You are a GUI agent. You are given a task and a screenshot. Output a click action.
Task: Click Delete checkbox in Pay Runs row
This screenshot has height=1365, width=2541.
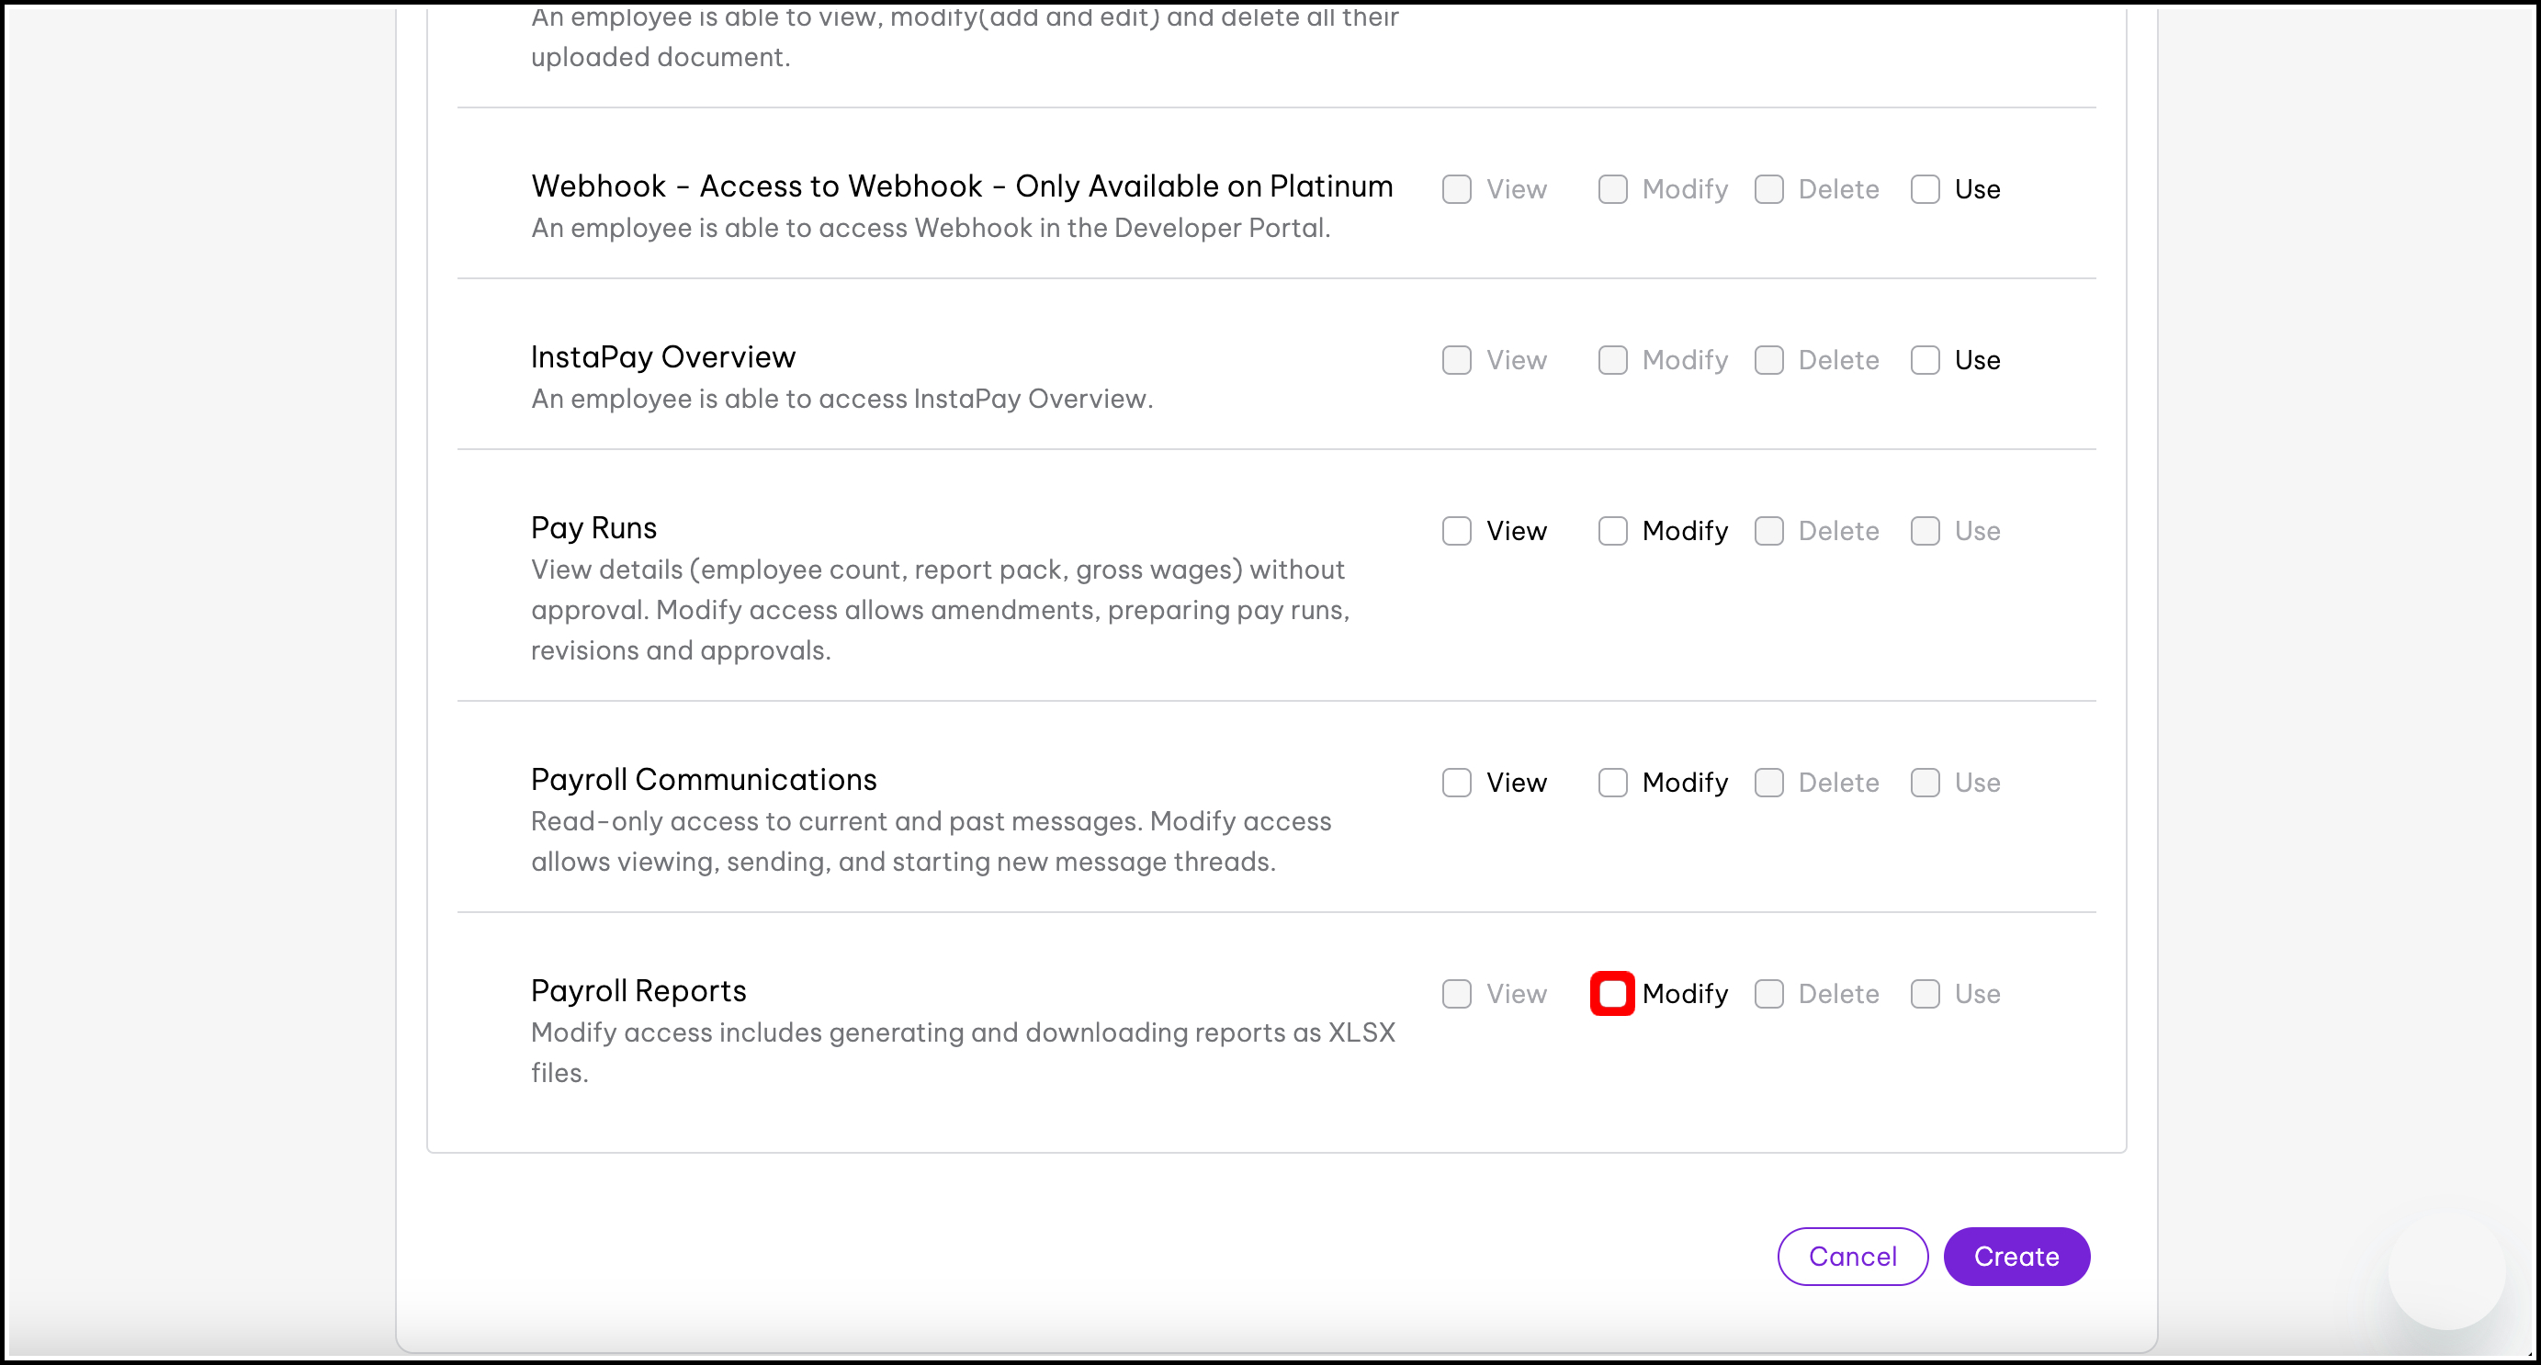(x=1768, y=531)
